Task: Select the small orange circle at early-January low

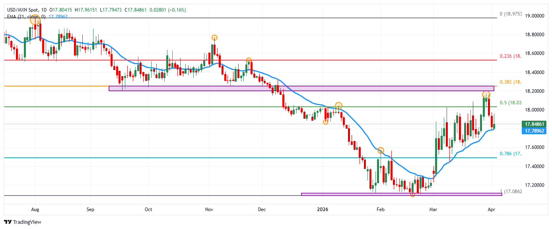Action: [x=325, y=122]
